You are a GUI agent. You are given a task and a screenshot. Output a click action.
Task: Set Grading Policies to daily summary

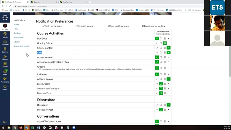click(161, 43)
